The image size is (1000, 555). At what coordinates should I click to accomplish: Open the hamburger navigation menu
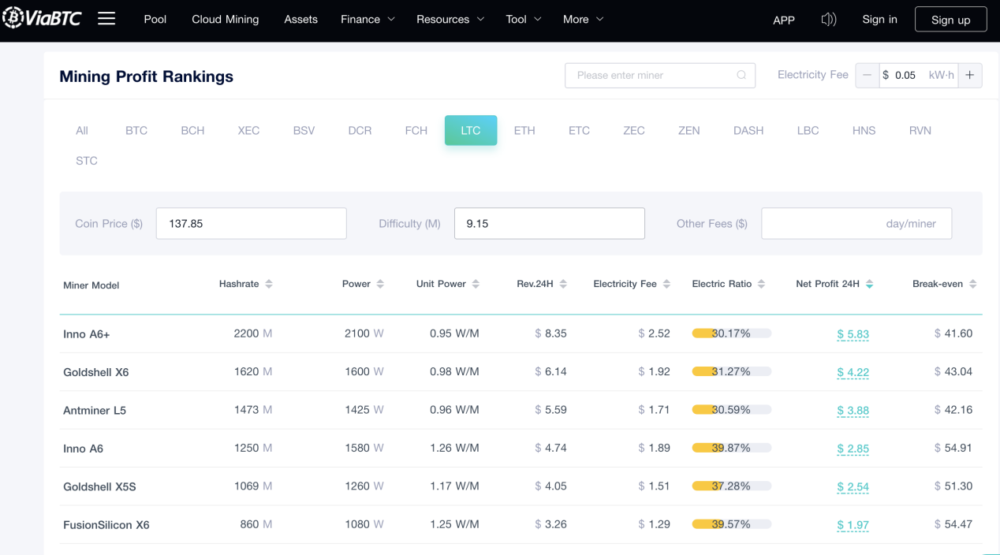point(106,19)
